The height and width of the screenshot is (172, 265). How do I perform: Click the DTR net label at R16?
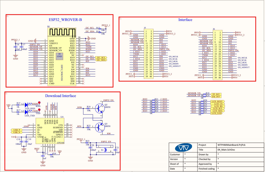79,107
